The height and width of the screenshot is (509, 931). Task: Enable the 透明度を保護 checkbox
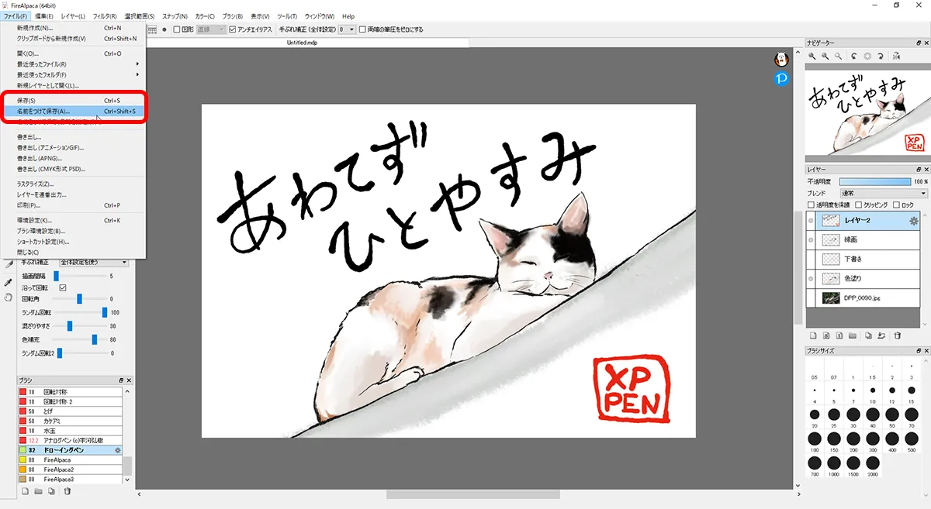coord(812,205)
